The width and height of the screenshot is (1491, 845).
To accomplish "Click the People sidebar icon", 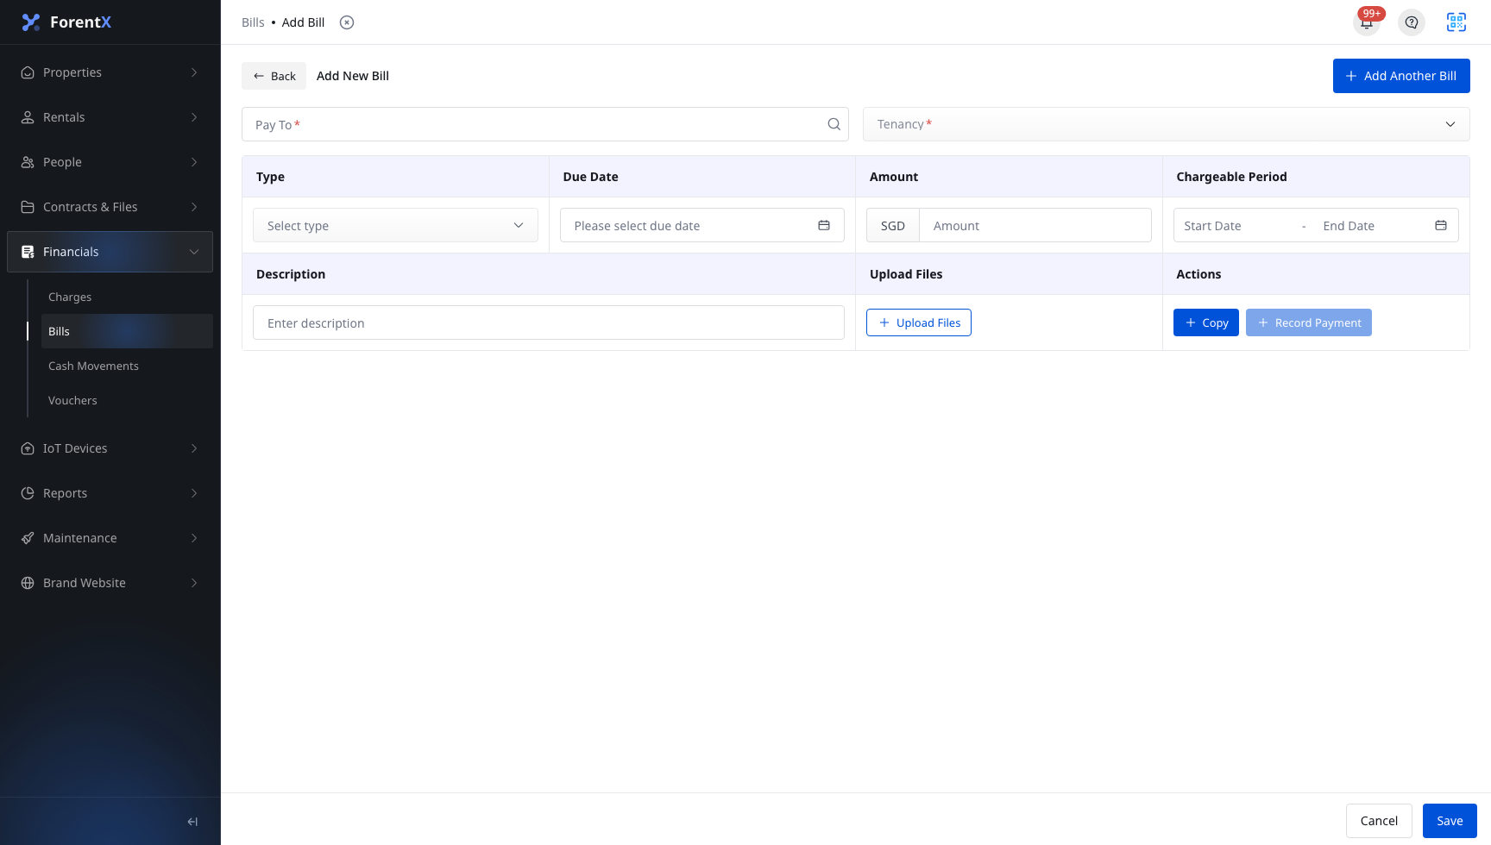I will pos(28,162).
